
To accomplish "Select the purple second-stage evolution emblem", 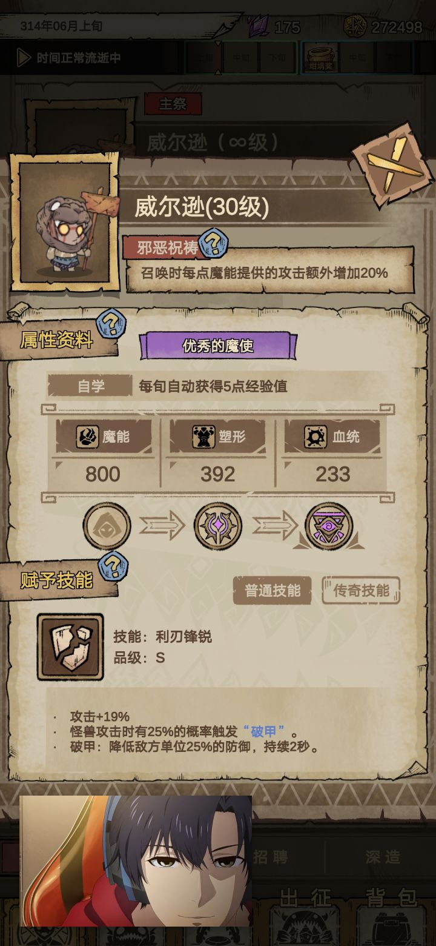I will 218,526.
